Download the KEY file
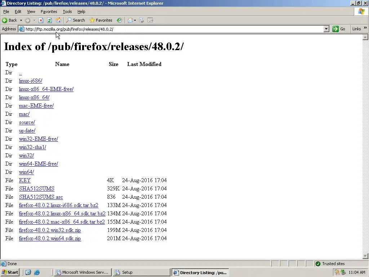 tap(25, 180)
